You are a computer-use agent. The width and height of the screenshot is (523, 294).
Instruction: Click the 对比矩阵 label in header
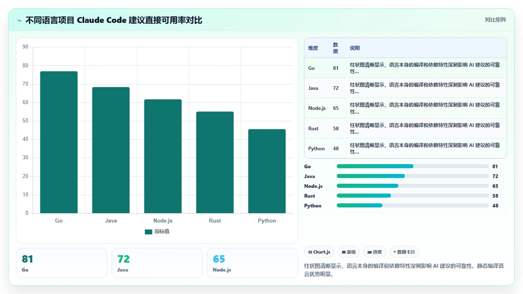(x=495, y=20)
